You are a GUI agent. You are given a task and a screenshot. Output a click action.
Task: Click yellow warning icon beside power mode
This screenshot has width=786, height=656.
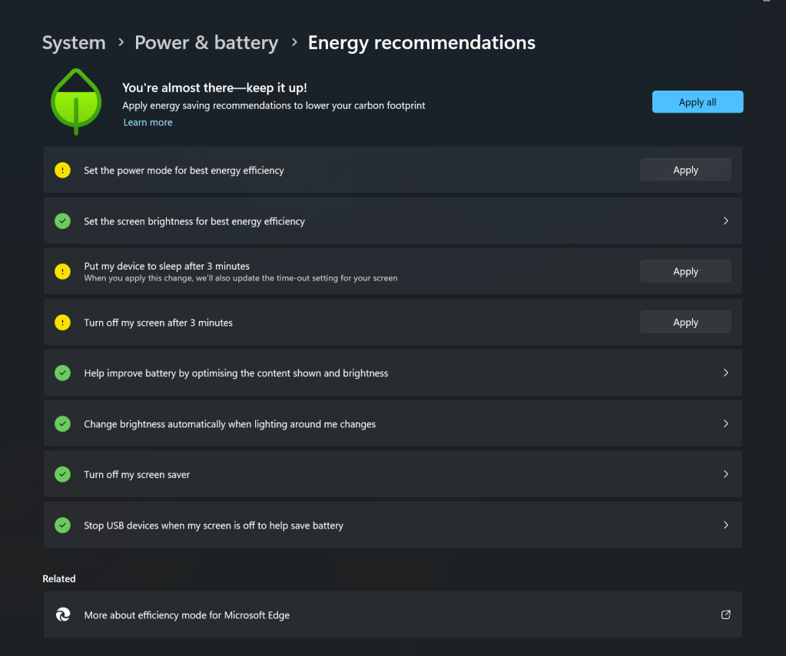pyautogui.click(x=63, y=171)
